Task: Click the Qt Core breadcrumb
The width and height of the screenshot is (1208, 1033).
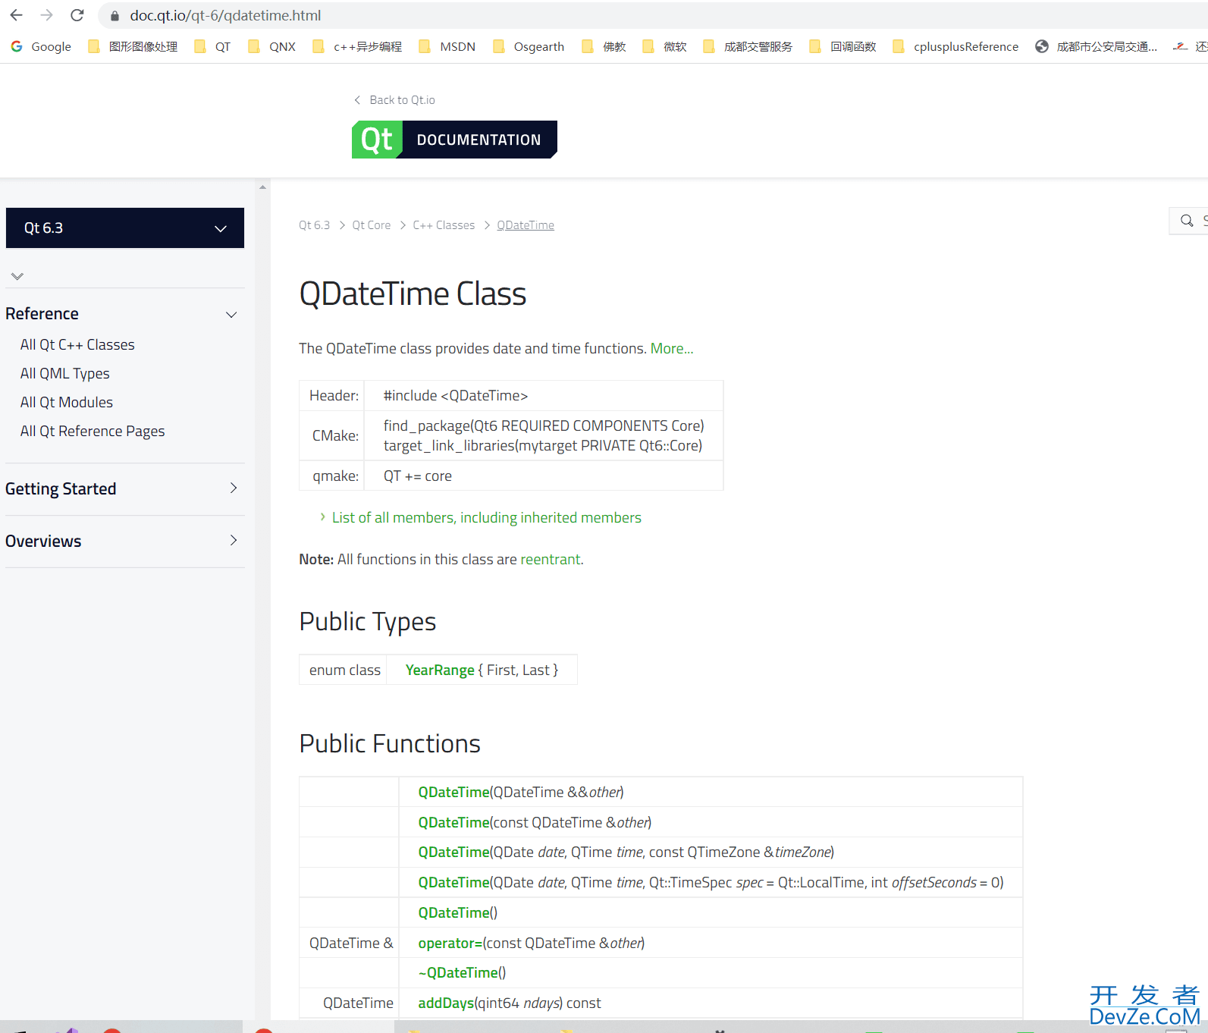Action: 372,225
